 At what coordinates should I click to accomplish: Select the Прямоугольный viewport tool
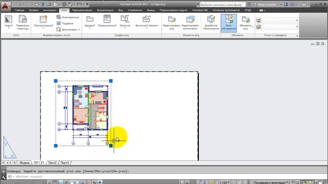coord(43,19)
